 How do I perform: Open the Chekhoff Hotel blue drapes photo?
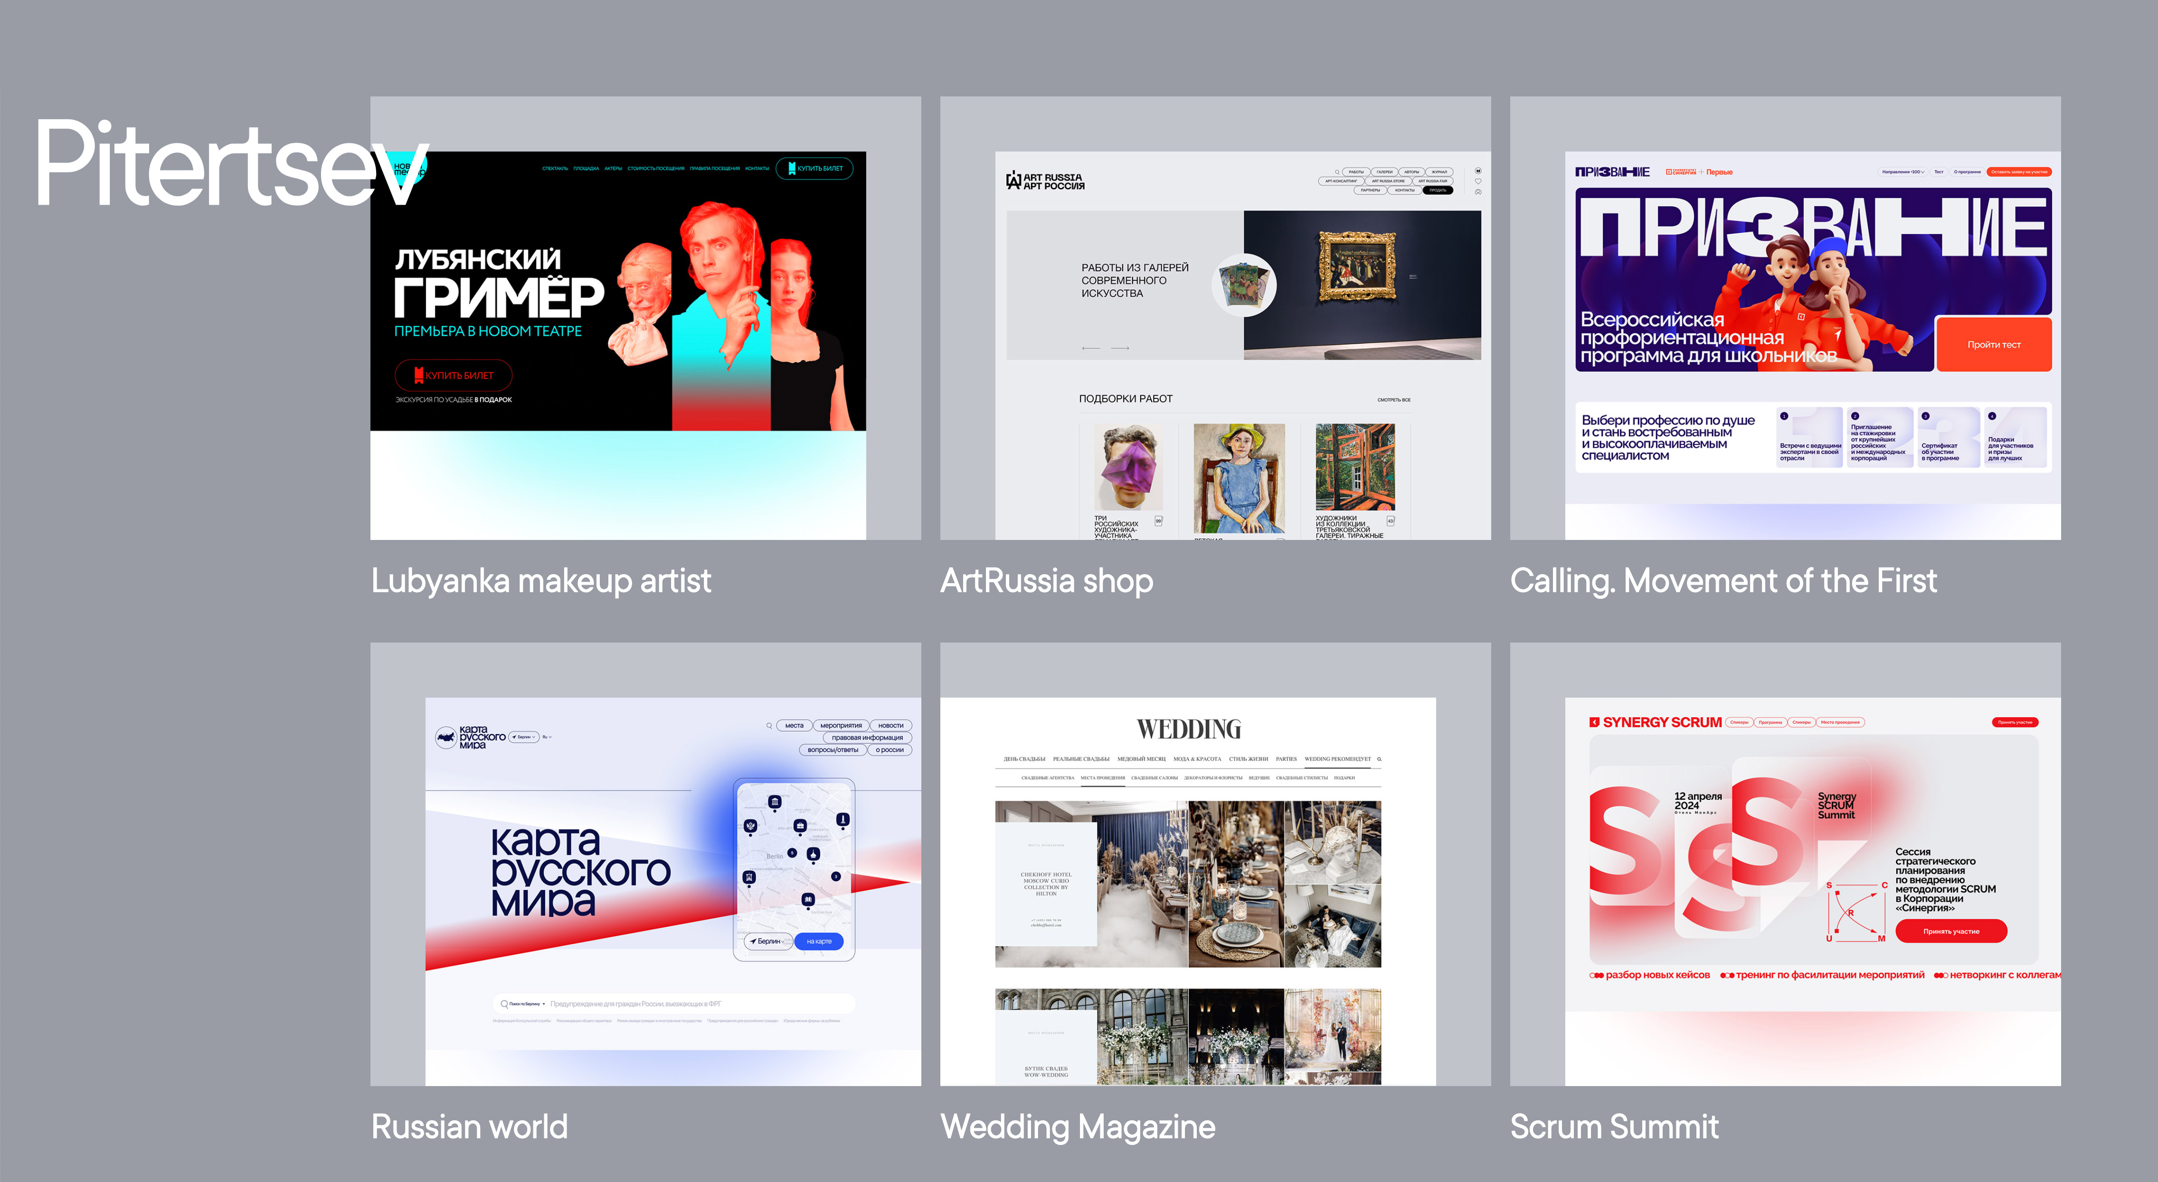tap(1143, 884)
